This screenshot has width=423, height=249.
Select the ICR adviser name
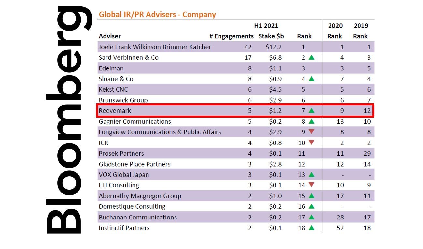pyautogui.click(x=103, y=143)
